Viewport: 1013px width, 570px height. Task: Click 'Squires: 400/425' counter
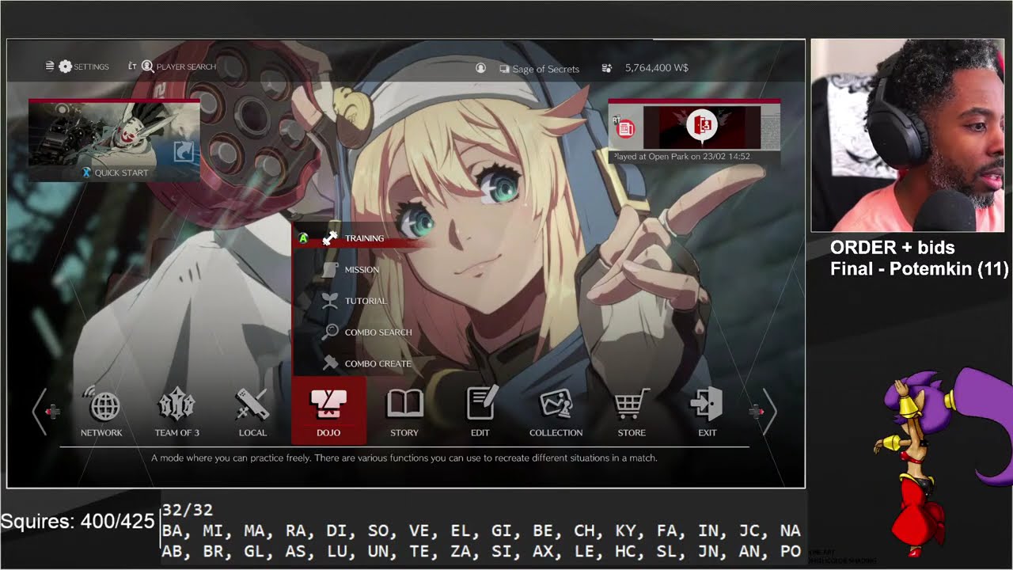pyautogui.click(x=78, y=522)
